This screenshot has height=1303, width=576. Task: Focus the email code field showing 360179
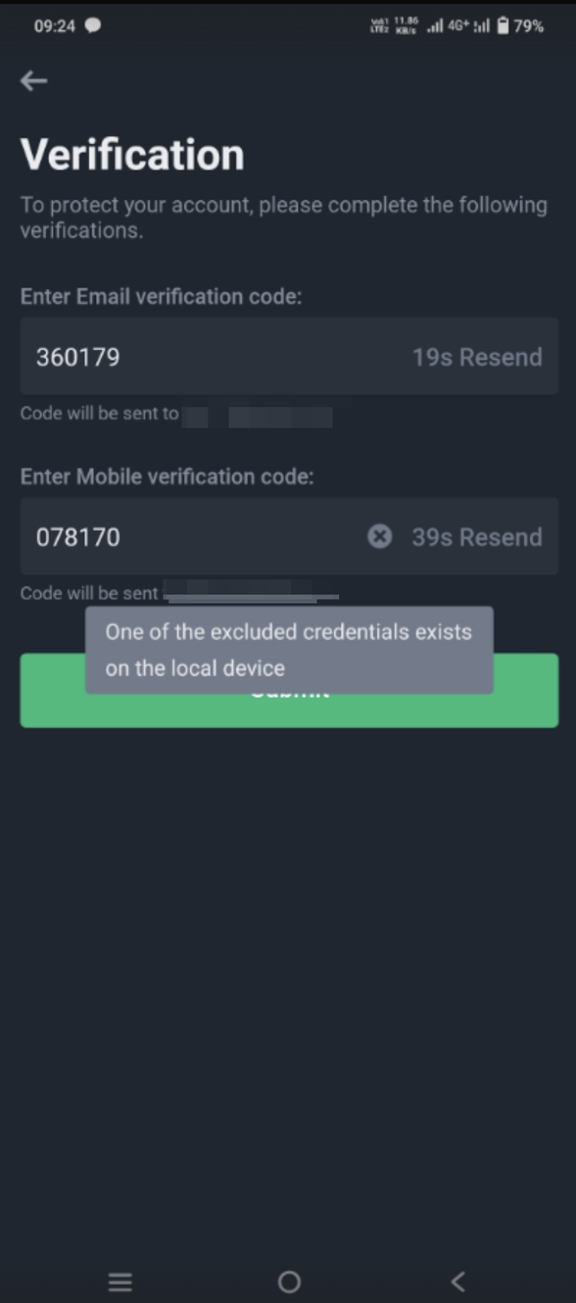coord(289,357)
